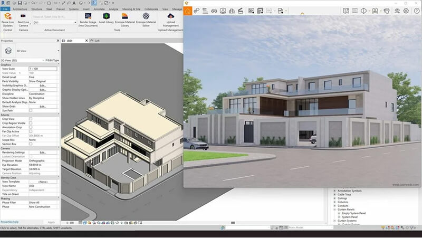Open Enscape map view icon
The height and width of the screenshot is (238, 422).
(346, 11)
